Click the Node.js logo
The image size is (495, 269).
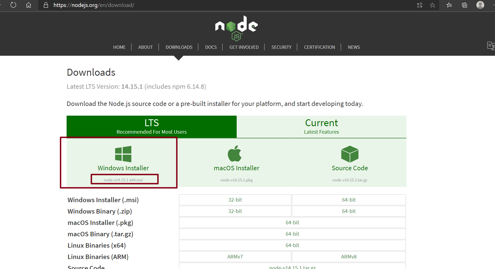click(236, 28)
